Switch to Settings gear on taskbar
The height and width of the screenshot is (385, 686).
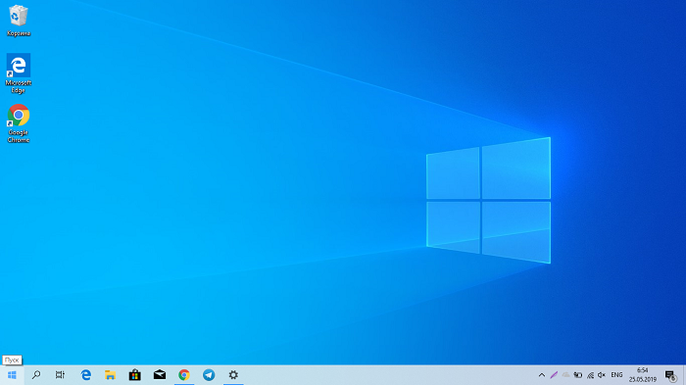[x=233, y=375]
